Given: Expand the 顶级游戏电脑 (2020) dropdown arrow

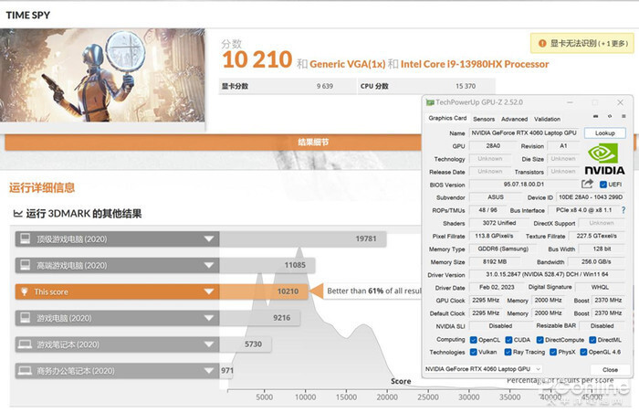Looking at the screenshot, I should click(209, 238).
